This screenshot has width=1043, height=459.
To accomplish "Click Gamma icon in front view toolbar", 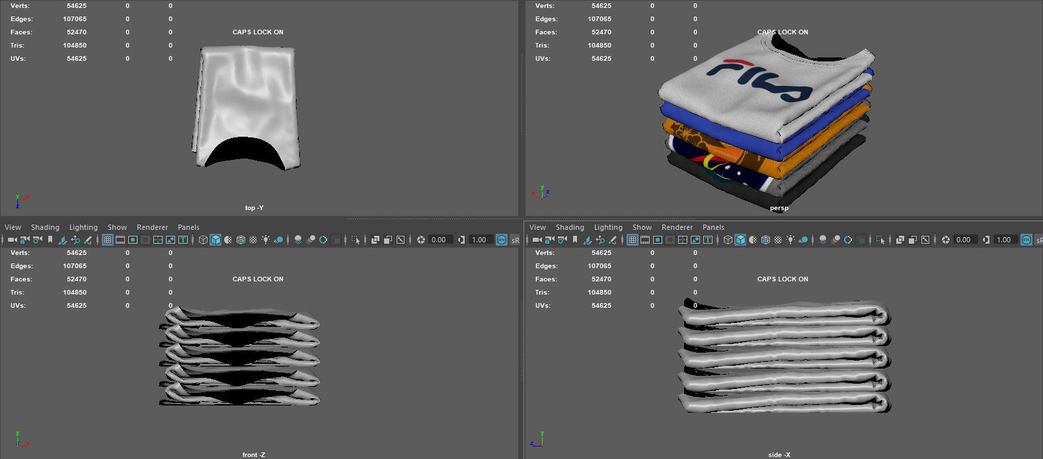I will coord(461,240).
